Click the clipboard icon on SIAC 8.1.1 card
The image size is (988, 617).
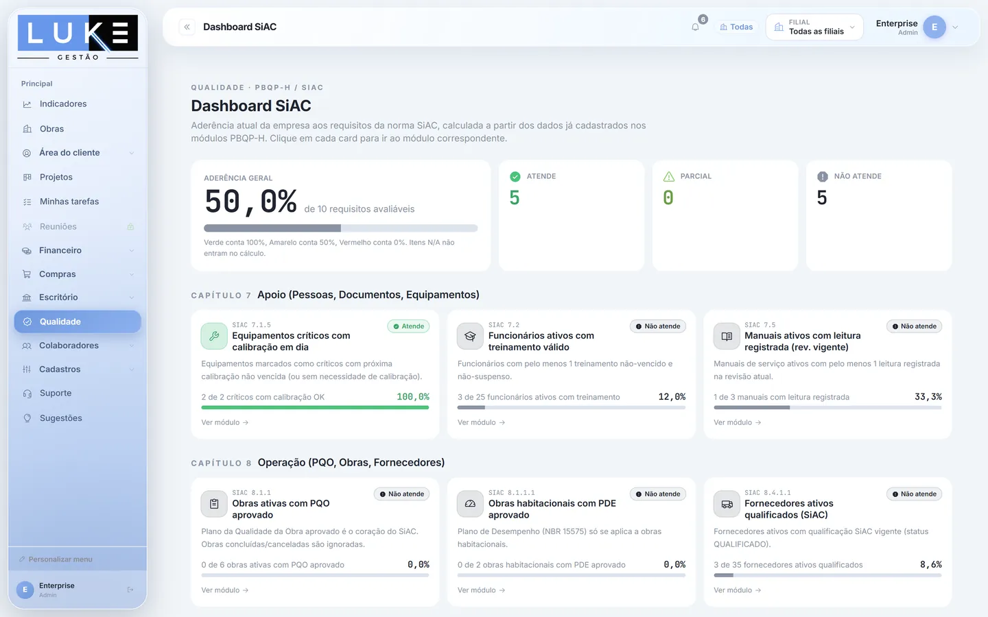(x=214, y=504)
